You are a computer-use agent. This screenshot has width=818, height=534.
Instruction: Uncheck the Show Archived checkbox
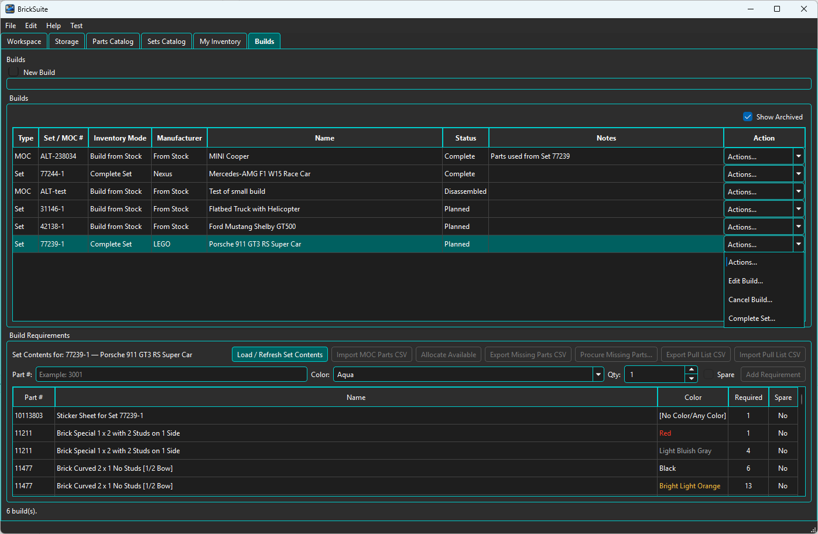748,117
